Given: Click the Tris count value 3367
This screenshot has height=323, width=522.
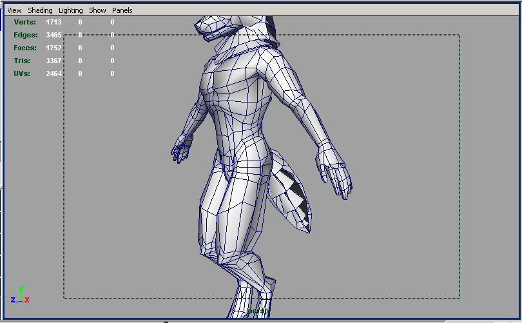Looking at the screenshot, I should tap(53, 61).
